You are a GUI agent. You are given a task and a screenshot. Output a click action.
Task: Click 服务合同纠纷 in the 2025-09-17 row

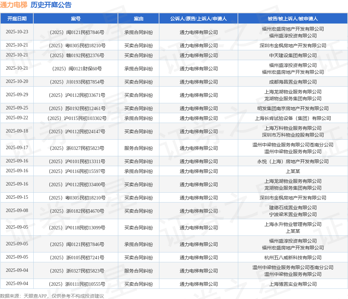[x=139, y=148]
